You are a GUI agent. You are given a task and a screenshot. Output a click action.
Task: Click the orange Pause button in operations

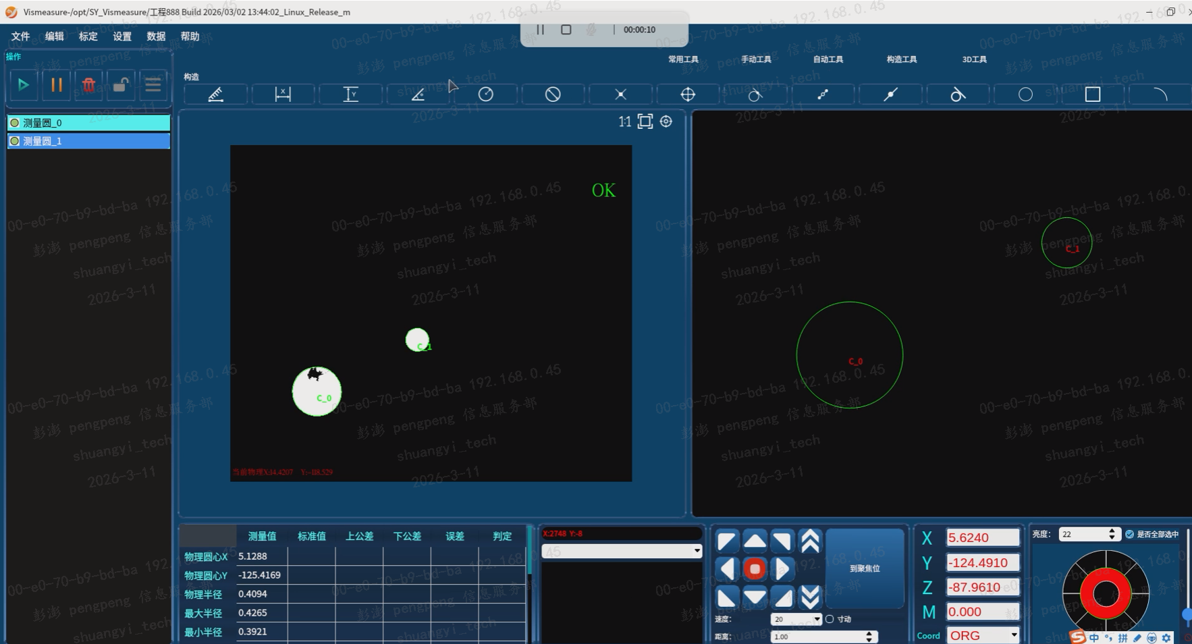click(x=56, y=85)
